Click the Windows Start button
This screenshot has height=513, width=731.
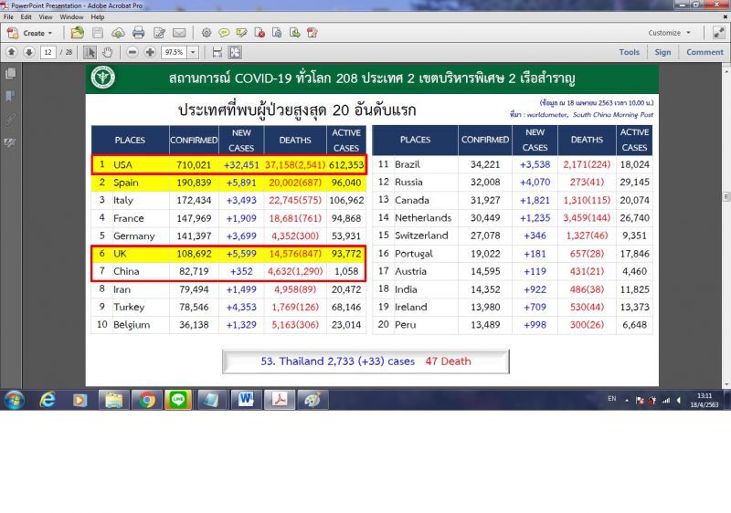pos(15,400)
